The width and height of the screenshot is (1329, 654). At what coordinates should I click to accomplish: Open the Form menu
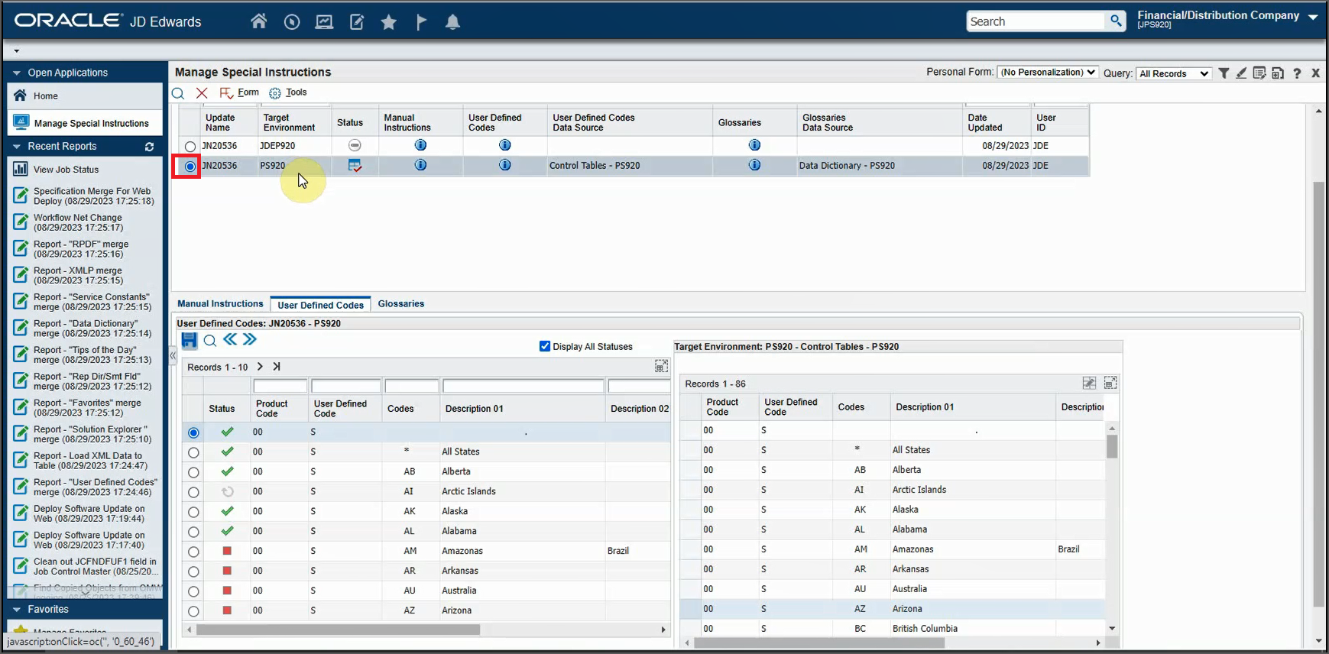[x=239, y=92]
